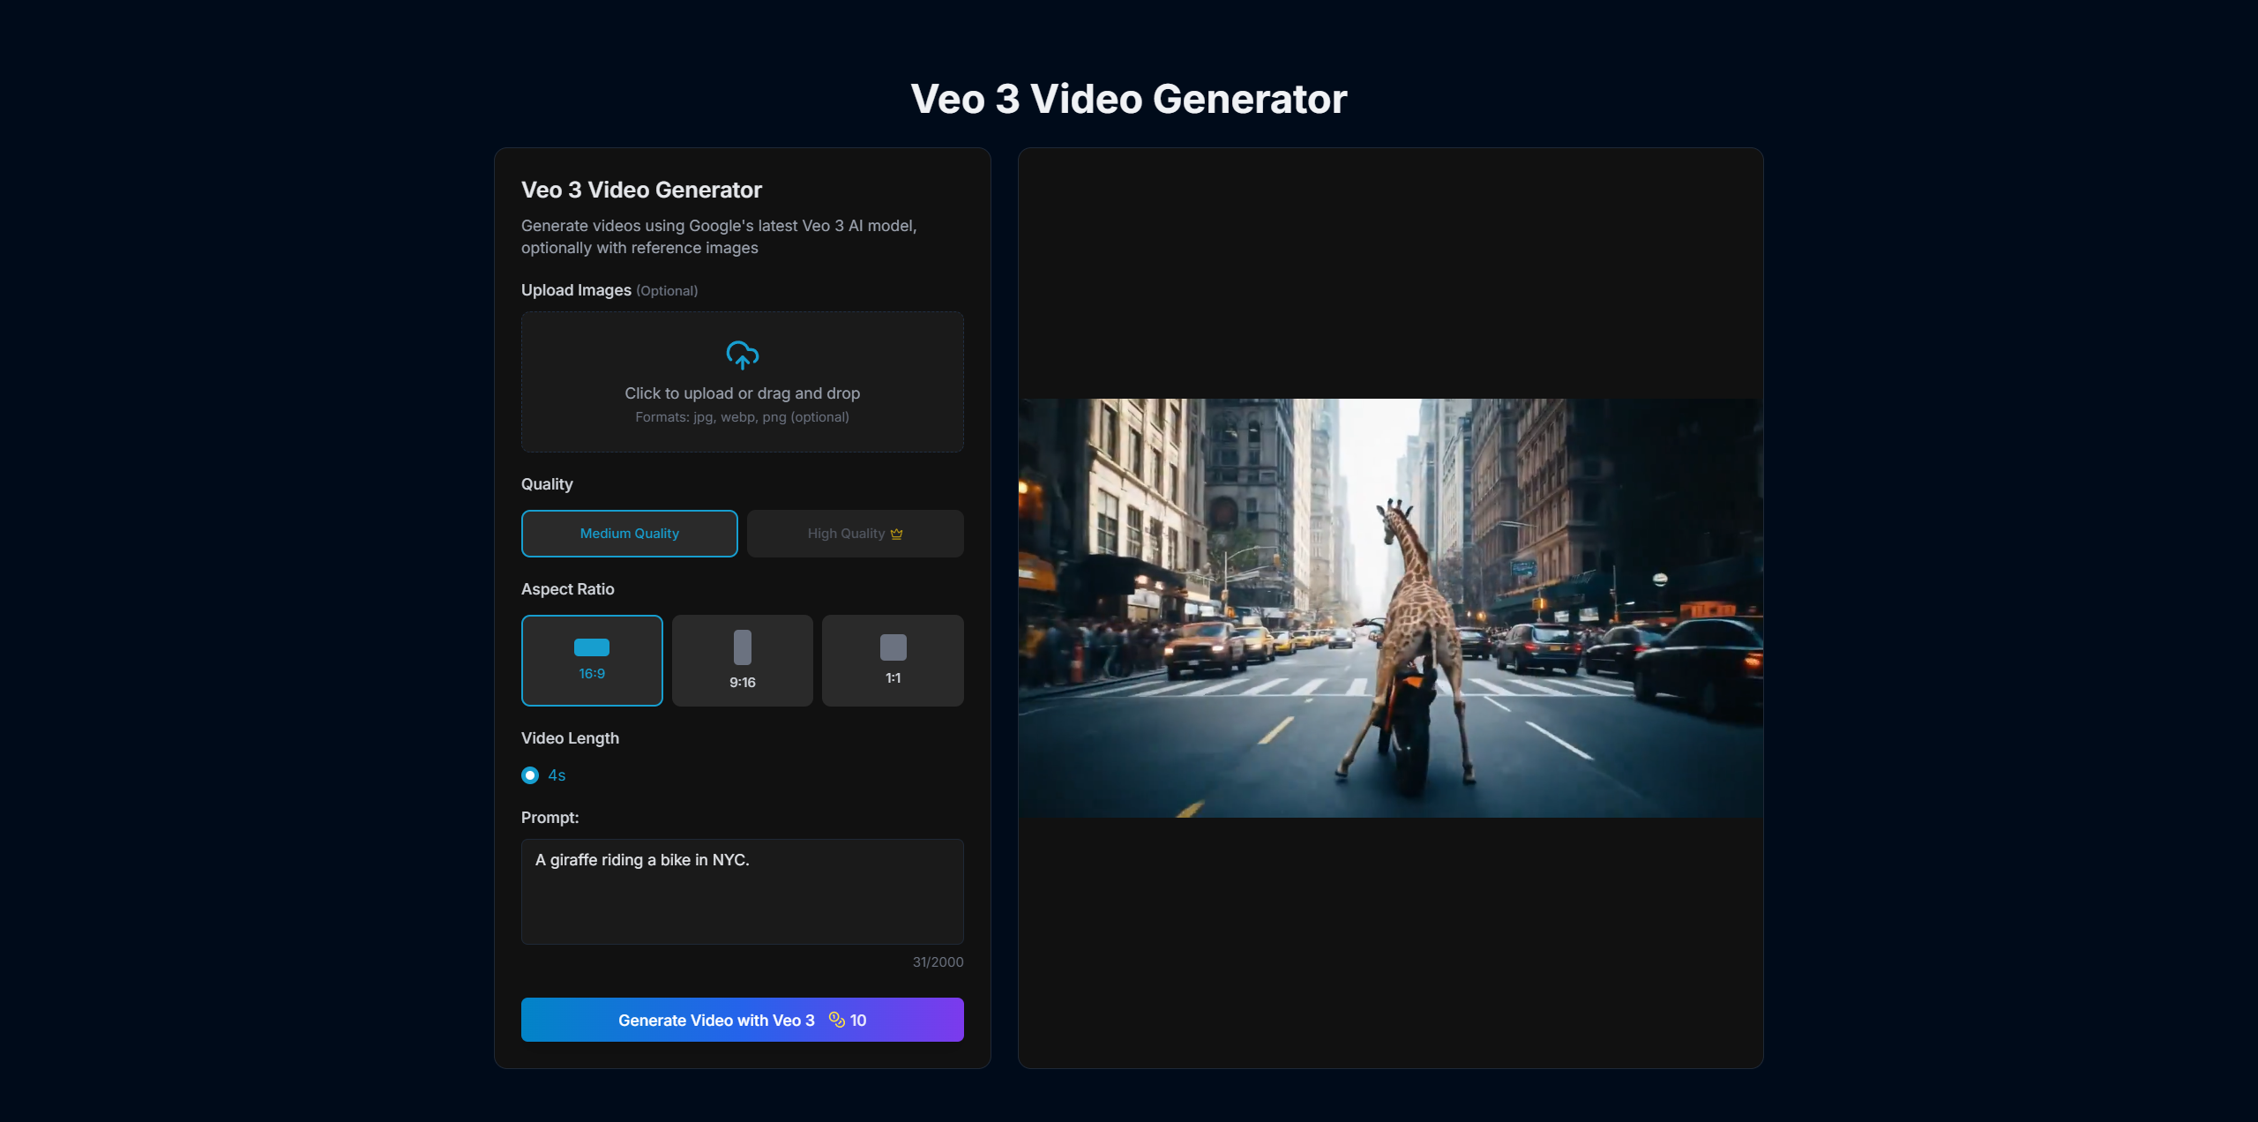Click 'Click to upload or drag and drop' text
2258x1122 pixels.
742,393
